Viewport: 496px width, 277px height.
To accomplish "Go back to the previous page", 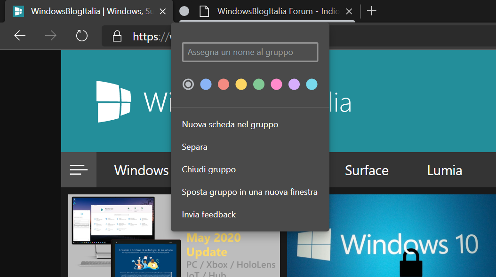I will 20,36.
